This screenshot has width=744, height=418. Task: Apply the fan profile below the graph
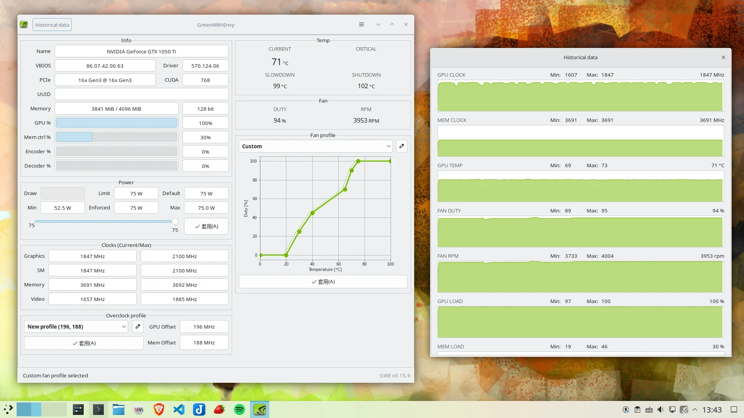(x=323, y=282)
